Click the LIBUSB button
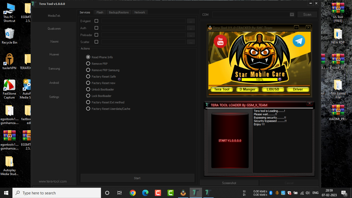352x198 pixels. pyautogui.click(x=273, y=89)
